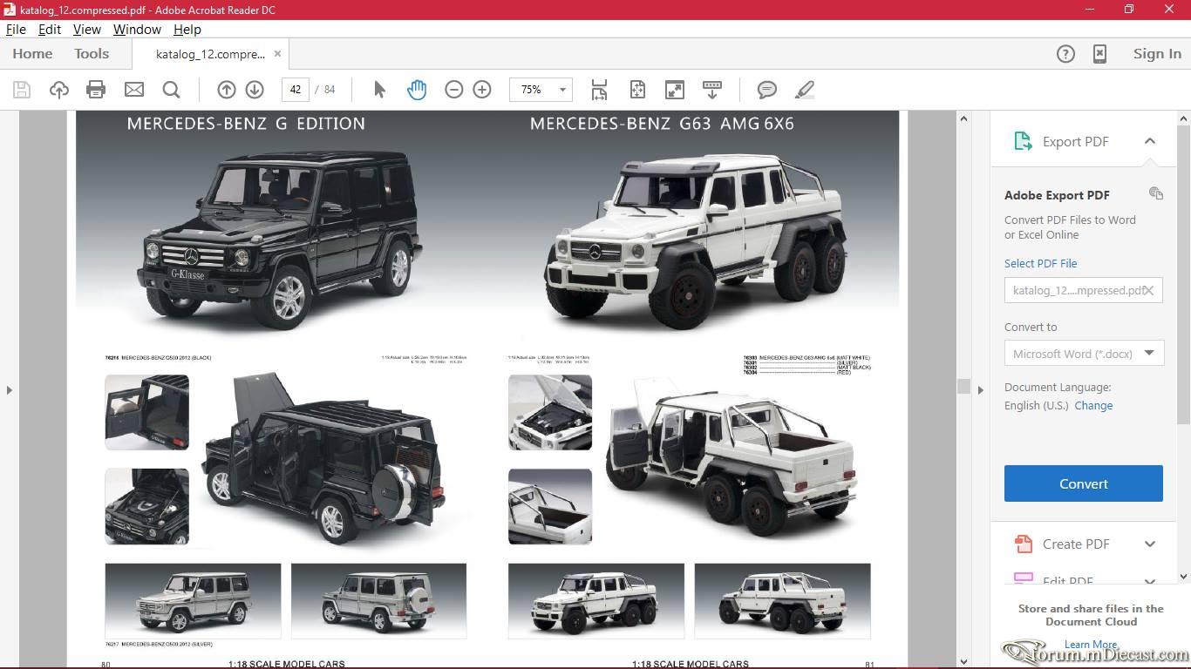Click the fit-width scrolling mode icon
The width and height of the screenshot is (1191, 669).
(599, 90)
